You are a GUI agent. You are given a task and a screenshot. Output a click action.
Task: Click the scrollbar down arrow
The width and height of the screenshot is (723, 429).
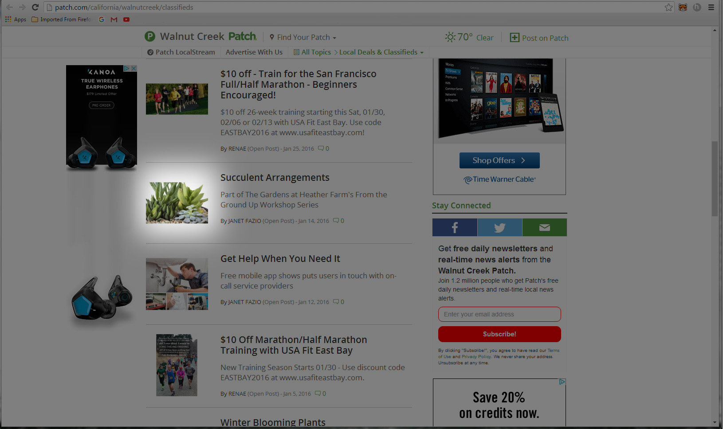(715, 422)
